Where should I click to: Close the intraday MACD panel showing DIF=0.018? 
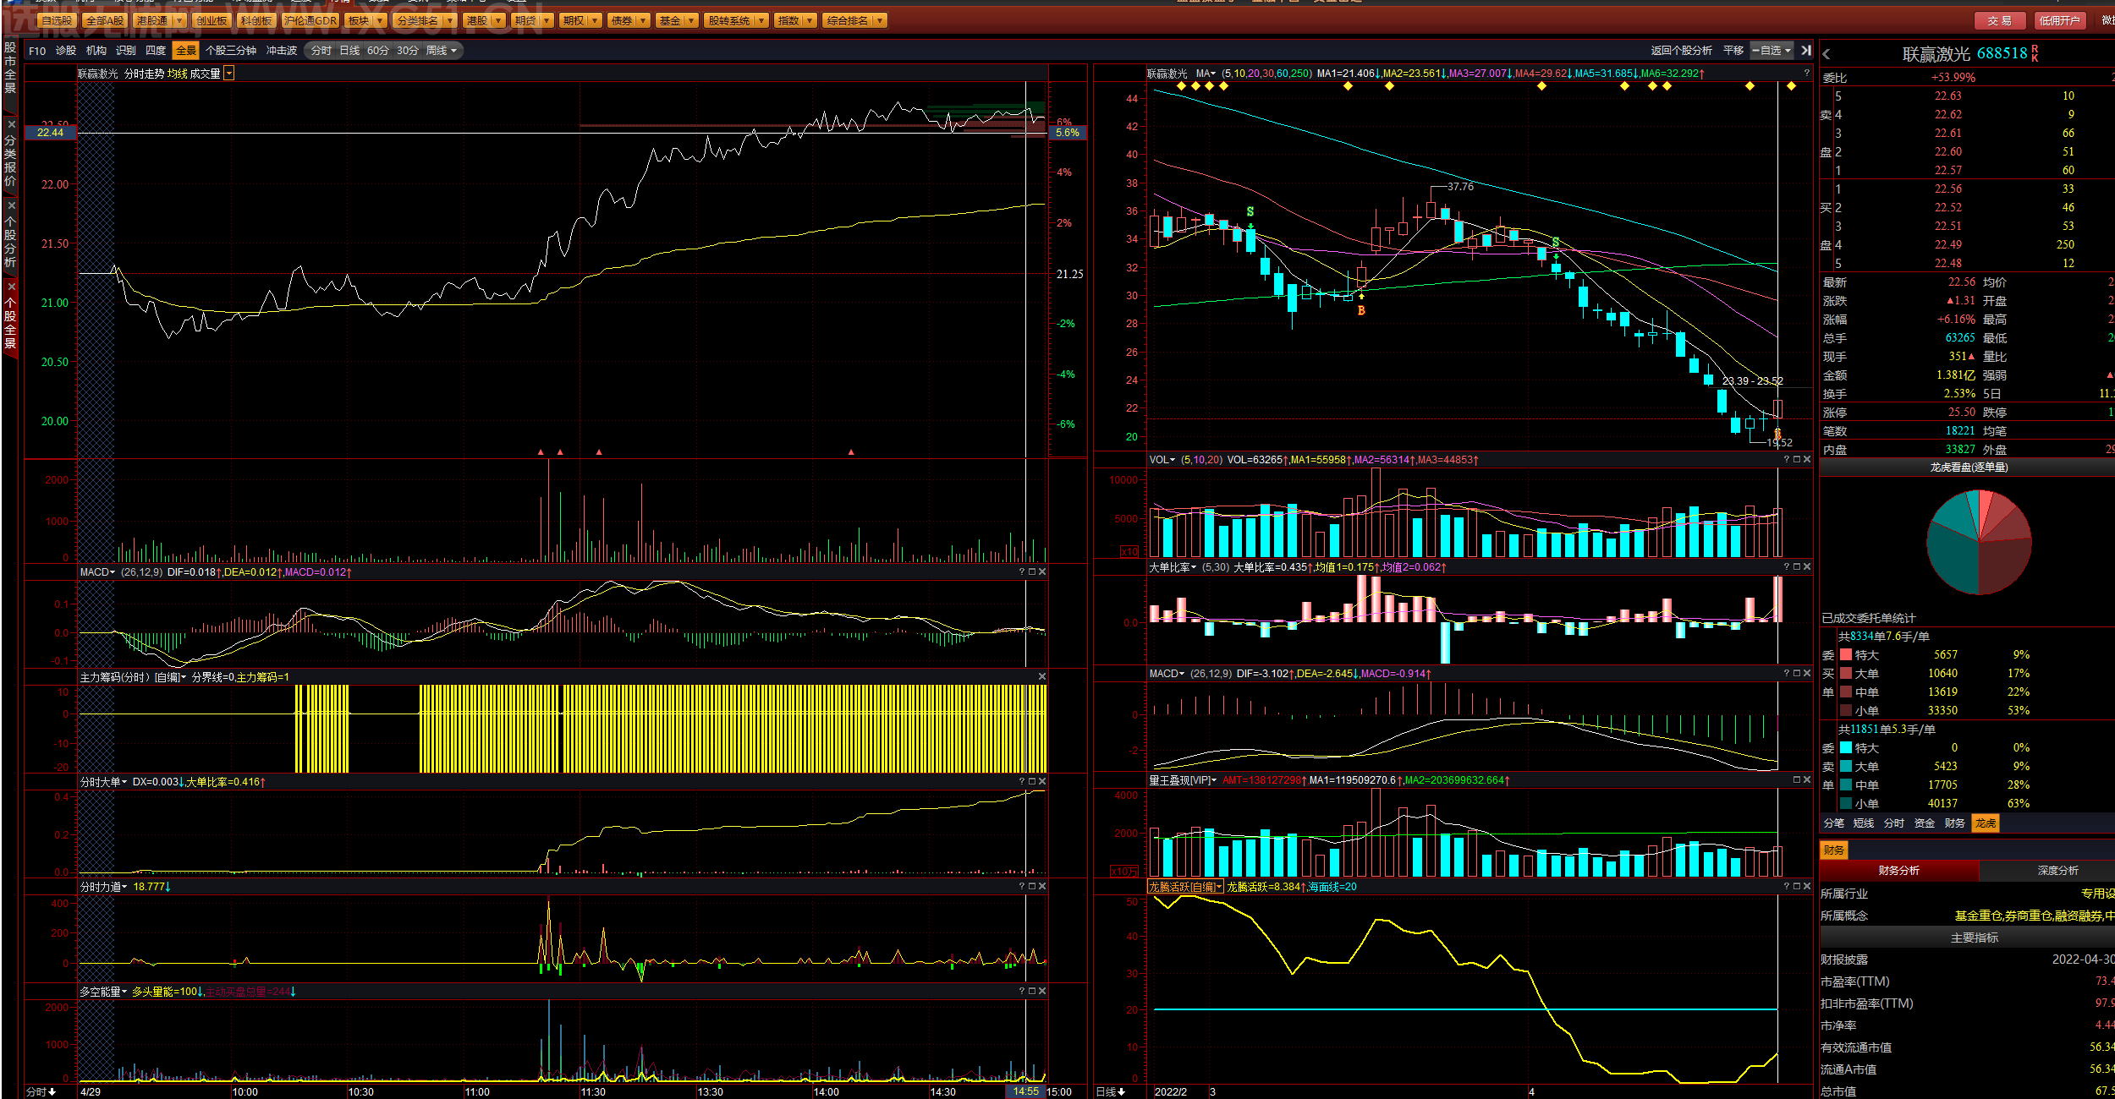(1041, 572)
